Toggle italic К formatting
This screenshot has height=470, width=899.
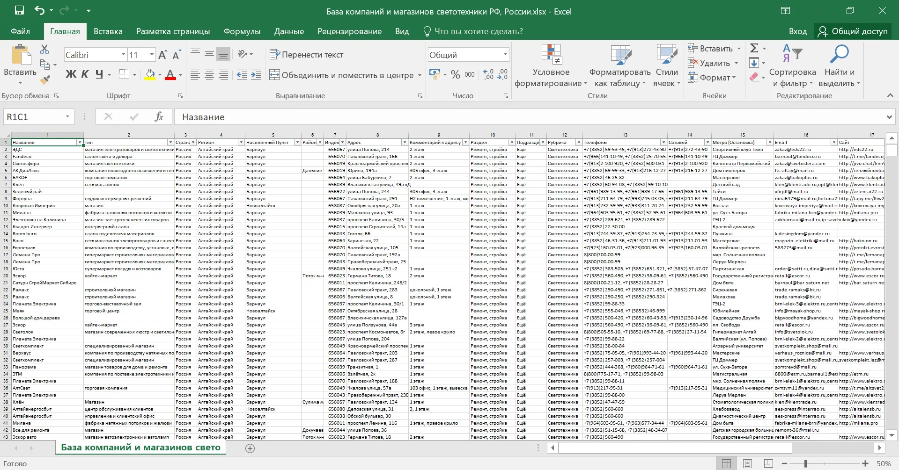tap(85, 74)
